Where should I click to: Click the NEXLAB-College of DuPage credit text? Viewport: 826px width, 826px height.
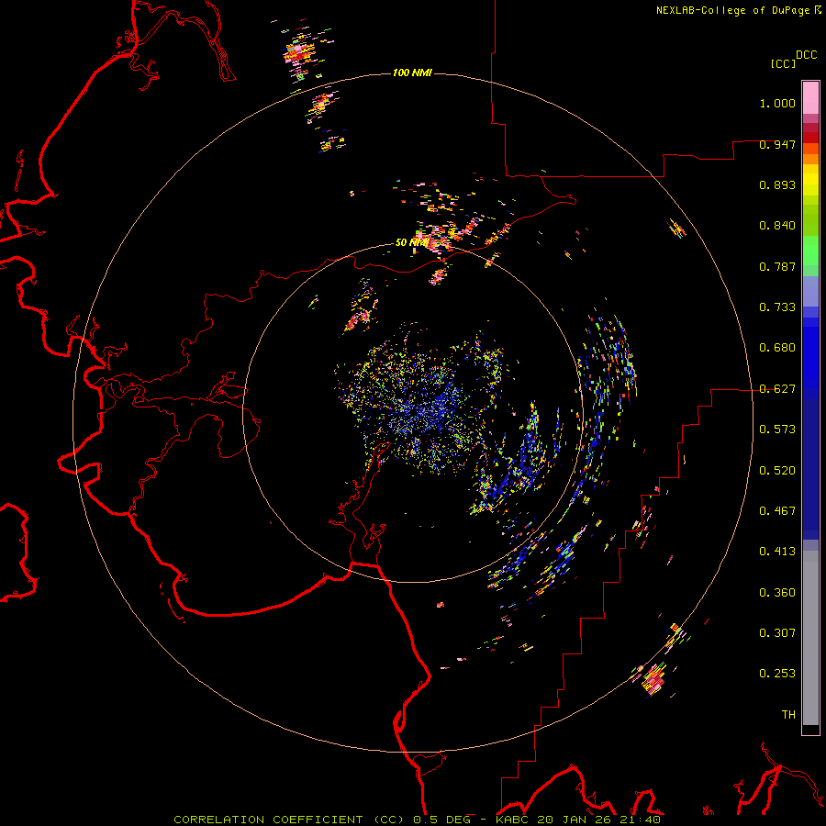click(732, 10)
